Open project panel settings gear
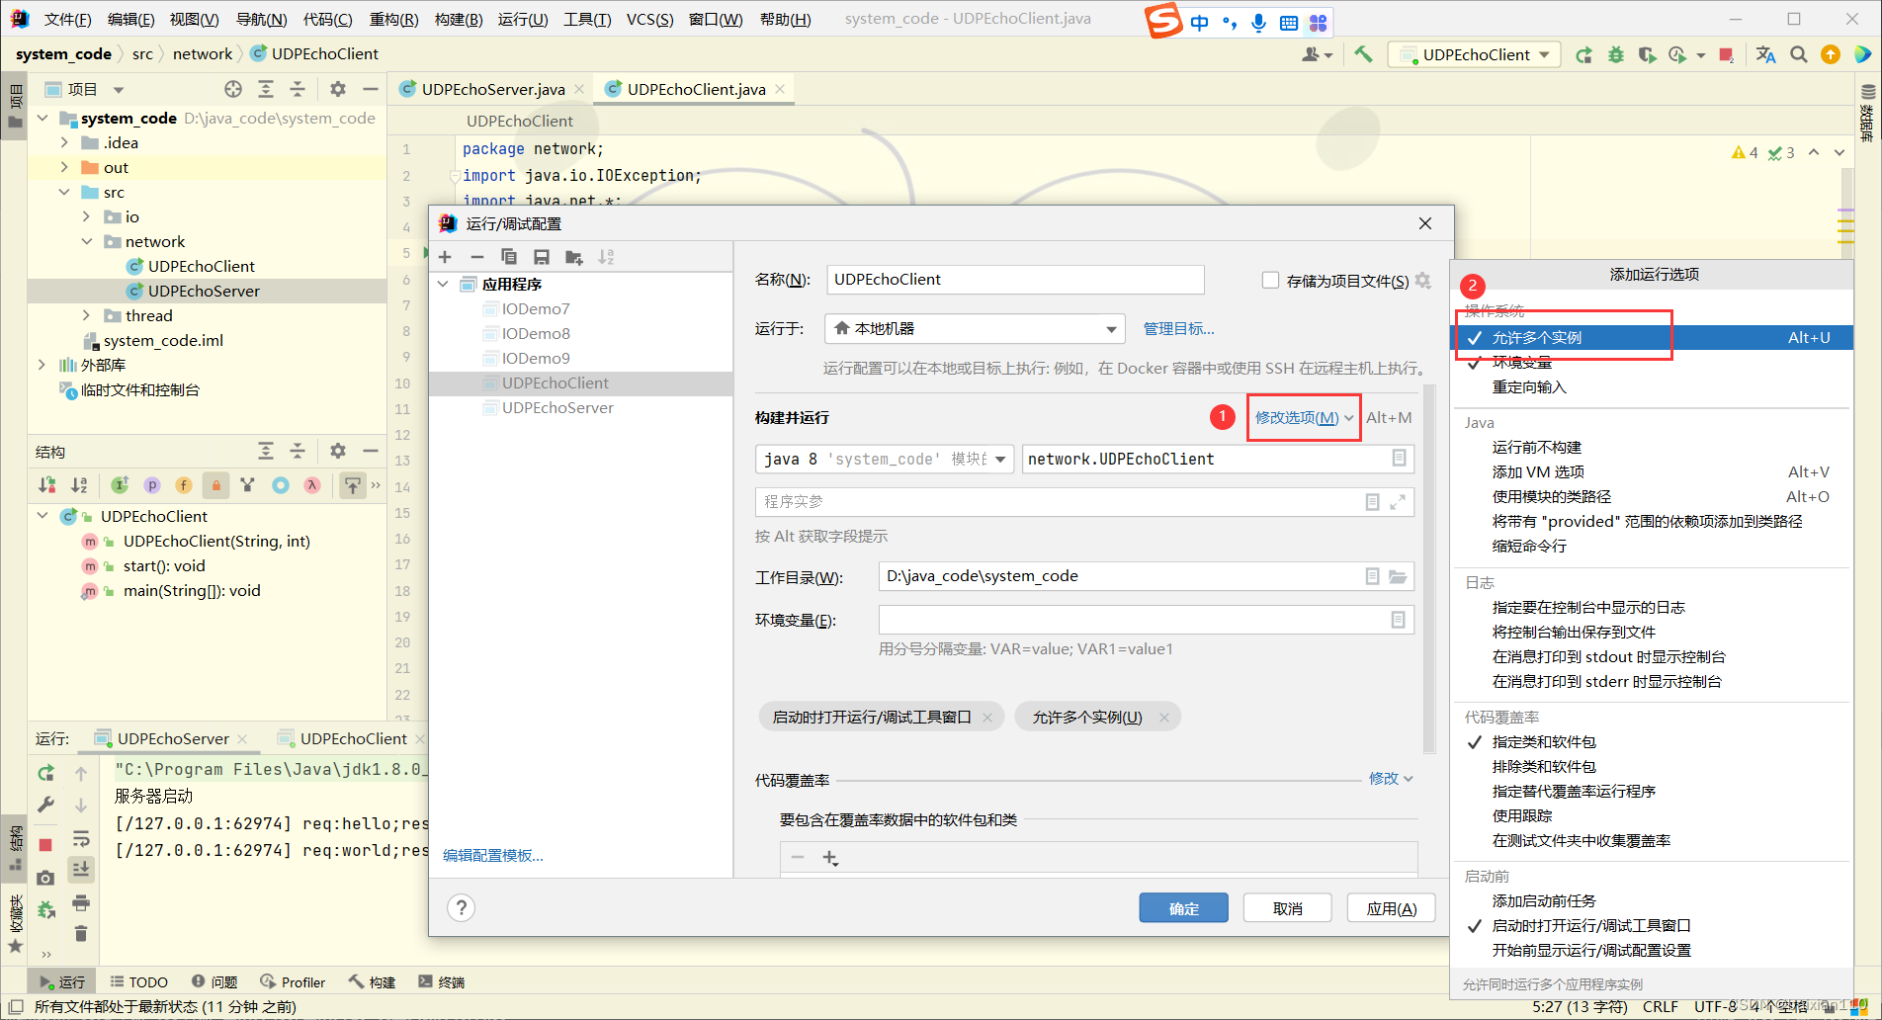 coord(338,89)
